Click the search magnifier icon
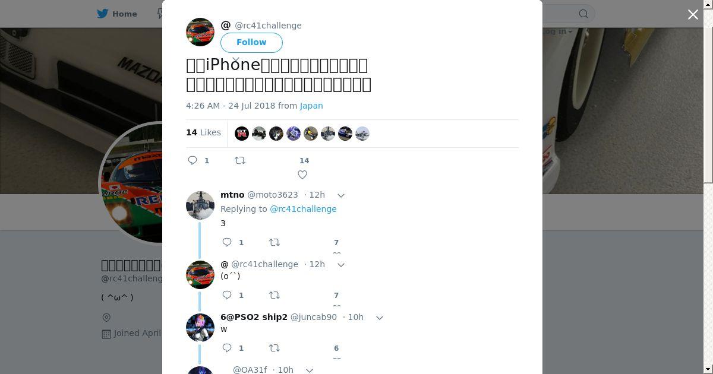Viewport: 713px width, 374px height. coord(583,14)
